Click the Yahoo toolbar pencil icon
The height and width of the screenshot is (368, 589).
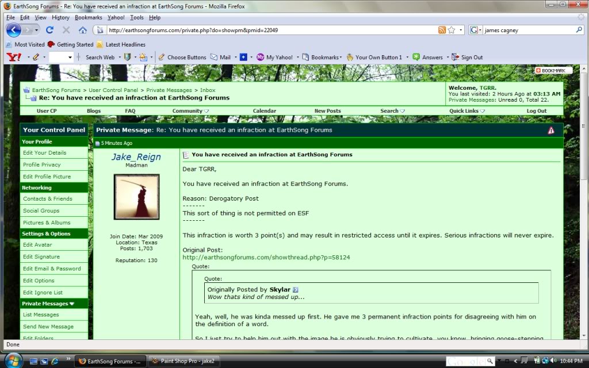click(x=36, y=57)
